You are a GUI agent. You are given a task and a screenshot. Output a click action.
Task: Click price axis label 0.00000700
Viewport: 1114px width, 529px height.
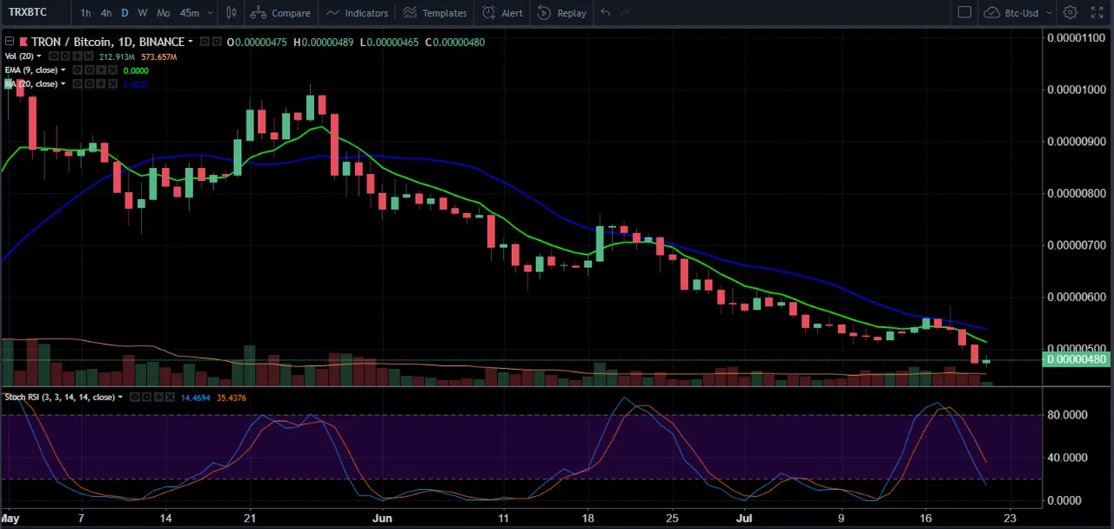(1077, 245)
